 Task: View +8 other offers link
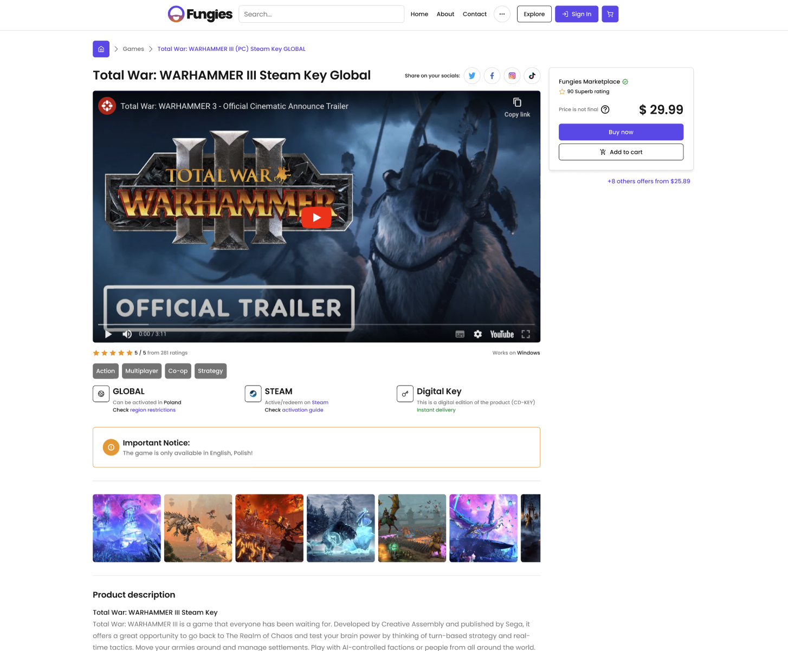pos(649,181)
